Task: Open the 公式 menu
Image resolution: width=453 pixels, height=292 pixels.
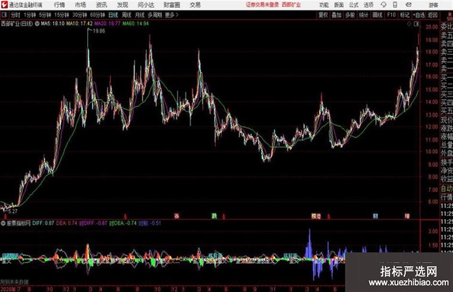Action: (354, 5)
